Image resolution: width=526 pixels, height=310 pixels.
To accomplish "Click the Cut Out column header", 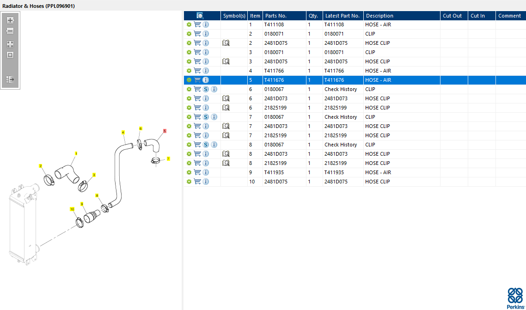I will [454, 16].
